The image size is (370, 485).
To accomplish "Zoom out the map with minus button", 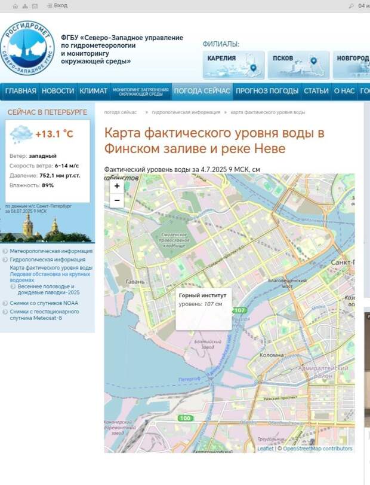I will [x=117, y=200].
